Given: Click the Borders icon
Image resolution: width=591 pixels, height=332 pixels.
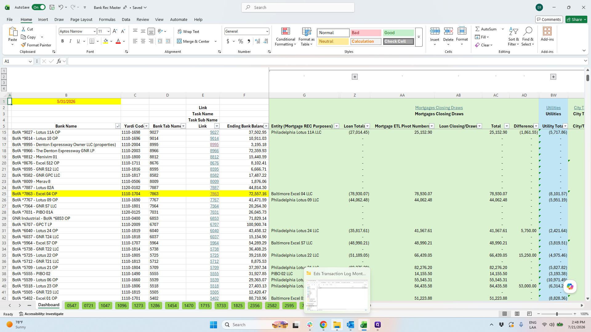Looking at the screenshot, I should pos(92,41).
